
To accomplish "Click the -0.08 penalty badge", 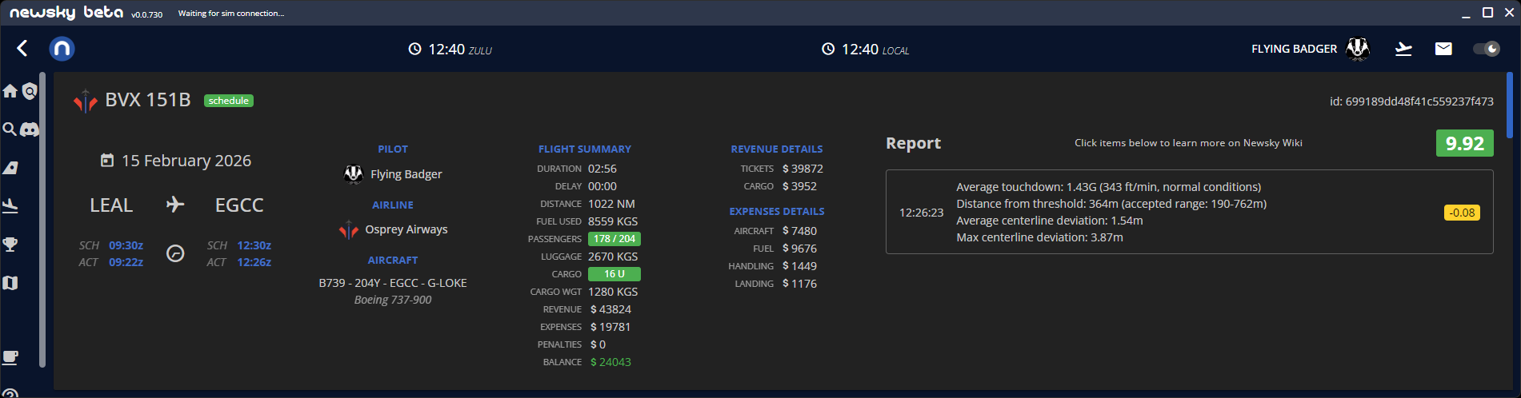I will [x=1462, y=213].
